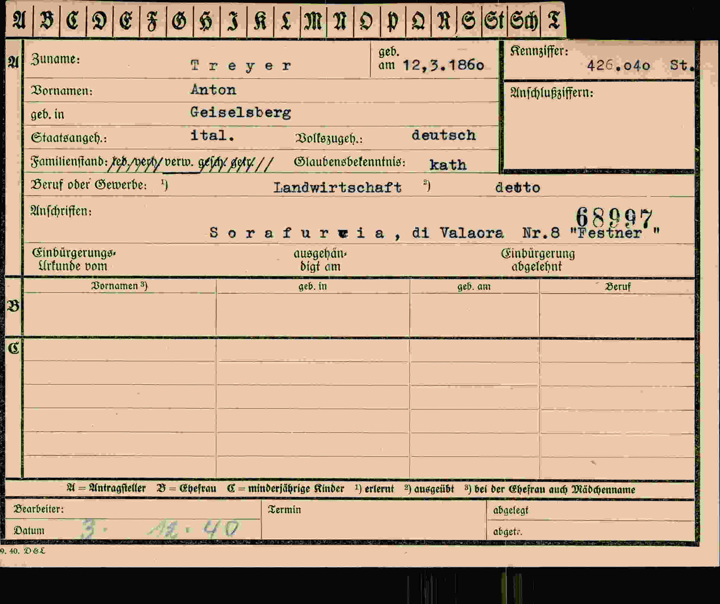Image resolution: width=720 pixels, height=604 pixels.
Task: Click the Einbürgerungs-Urkunde vom label
Action: coord(73,259)
